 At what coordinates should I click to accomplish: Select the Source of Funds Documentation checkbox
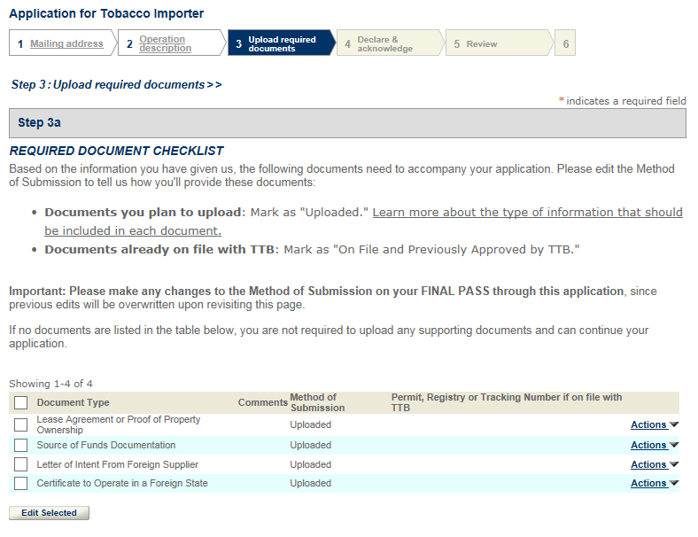(x=20, y=446)
